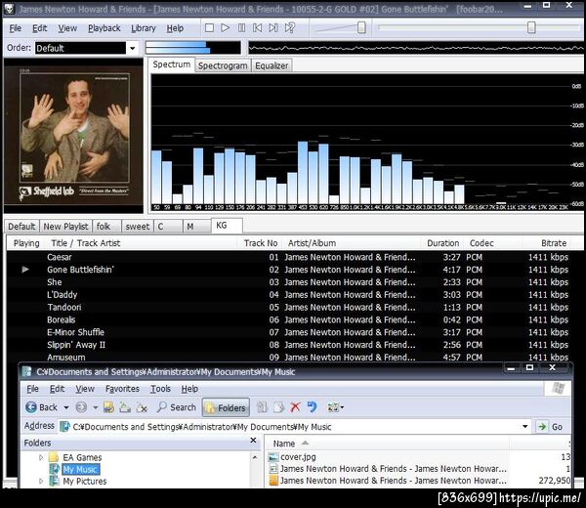Viewport: 586px width, 508px height.
Task: Open Explorer Favorites menu
Action: 122,389
